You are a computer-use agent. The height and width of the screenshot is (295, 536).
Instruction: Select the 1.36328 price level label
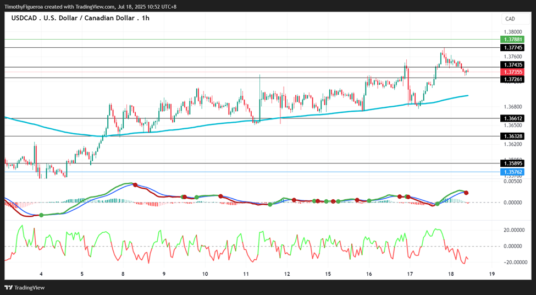pyautogui.click(x=512, y=136)
